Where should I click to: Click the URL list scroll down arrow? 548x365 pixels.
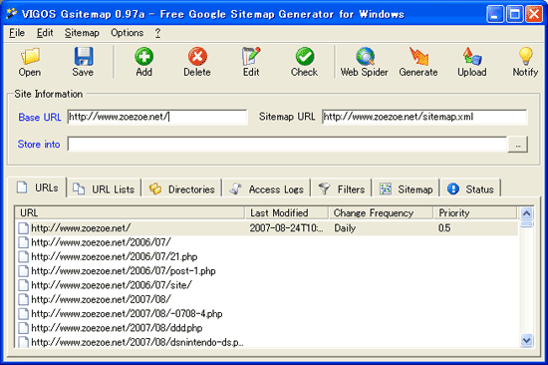pyautogui.click(x=527, y=339)
